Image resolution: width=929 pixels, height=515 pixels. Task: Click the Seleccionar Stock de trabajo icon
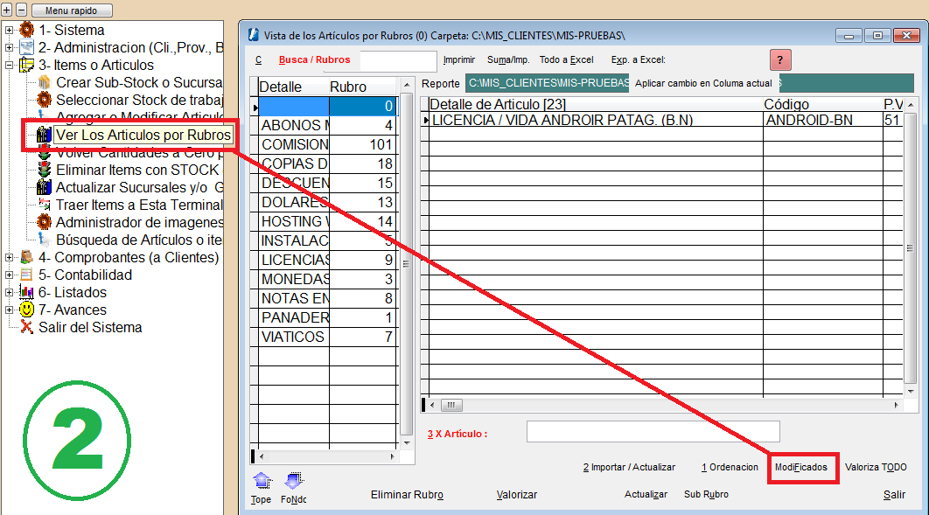click(x=44, y=100)
